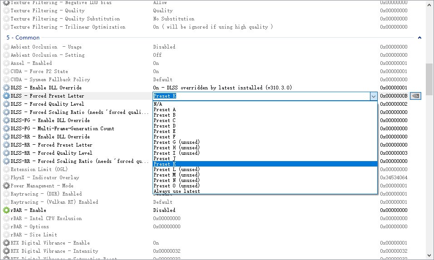Click gear icon beside RTX Digital Vibrance - Enable
Screen dimensions: 434x260
6,243
